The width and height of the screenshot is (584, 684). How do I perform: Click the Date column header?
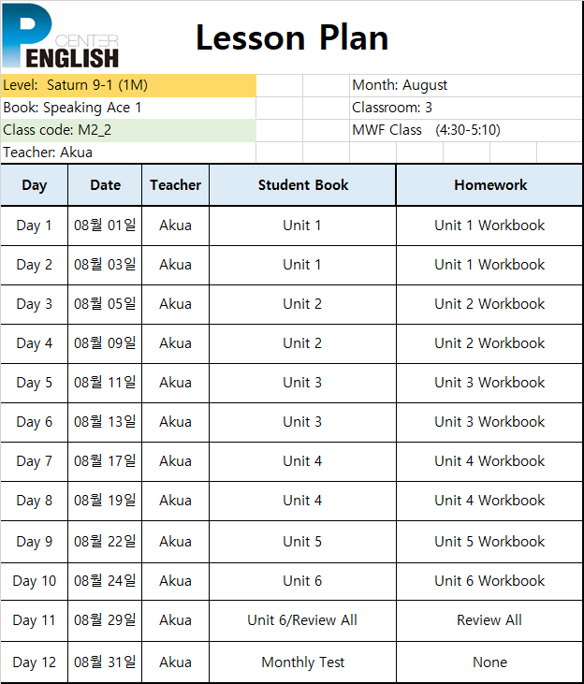coord(105,185)
